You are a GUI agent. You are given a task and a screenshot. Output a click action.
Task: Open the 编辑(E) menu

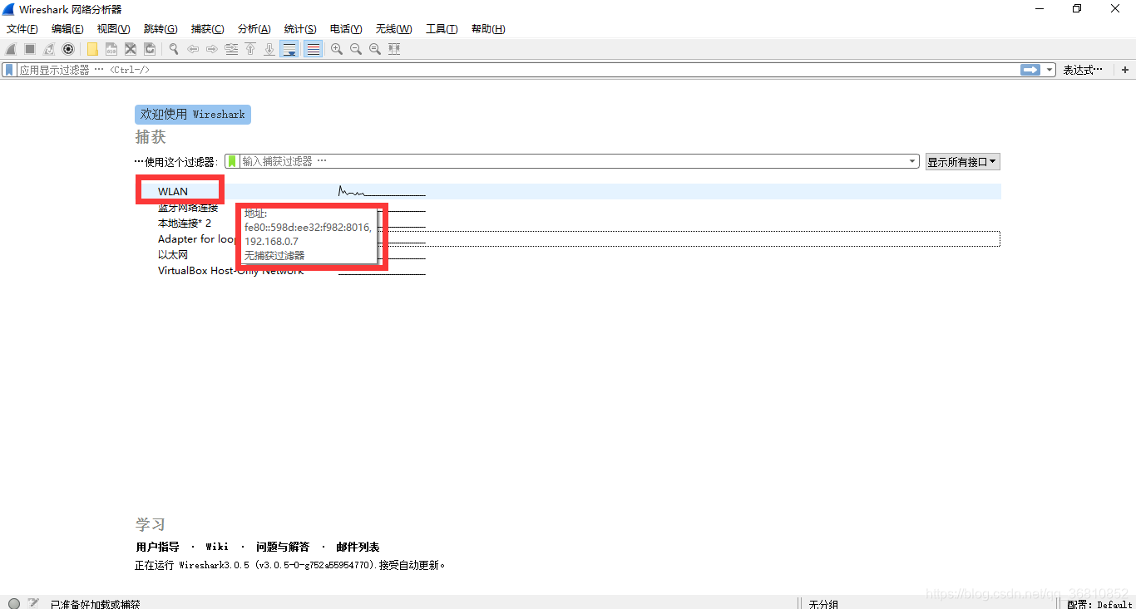point(67,29)
